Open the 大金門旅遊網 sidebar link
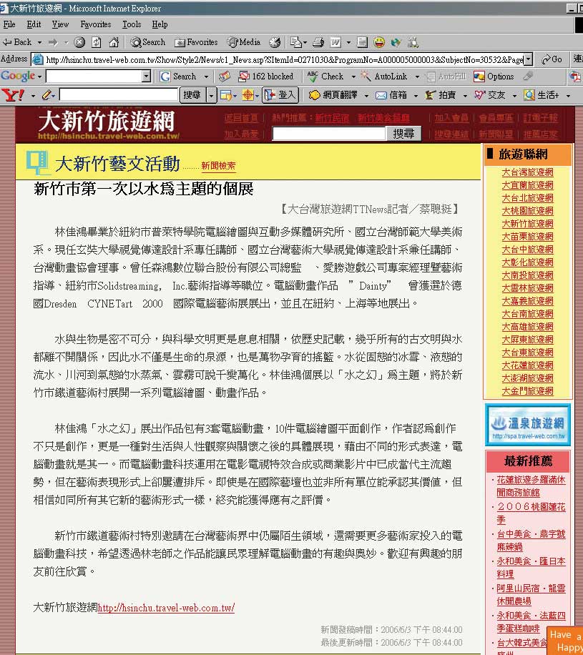 (527, 391)
